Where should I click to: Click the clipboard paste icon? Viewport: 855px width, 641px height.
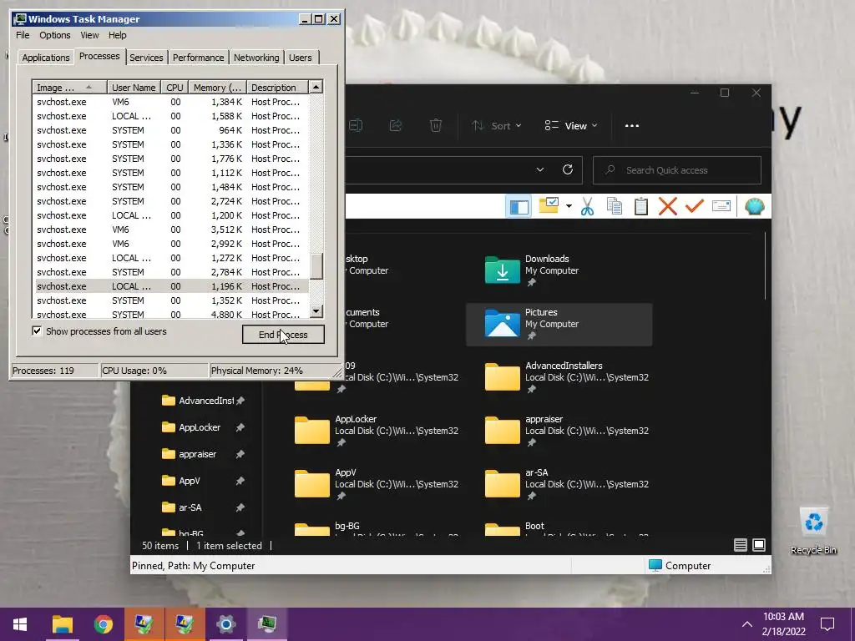coord(641,207)
